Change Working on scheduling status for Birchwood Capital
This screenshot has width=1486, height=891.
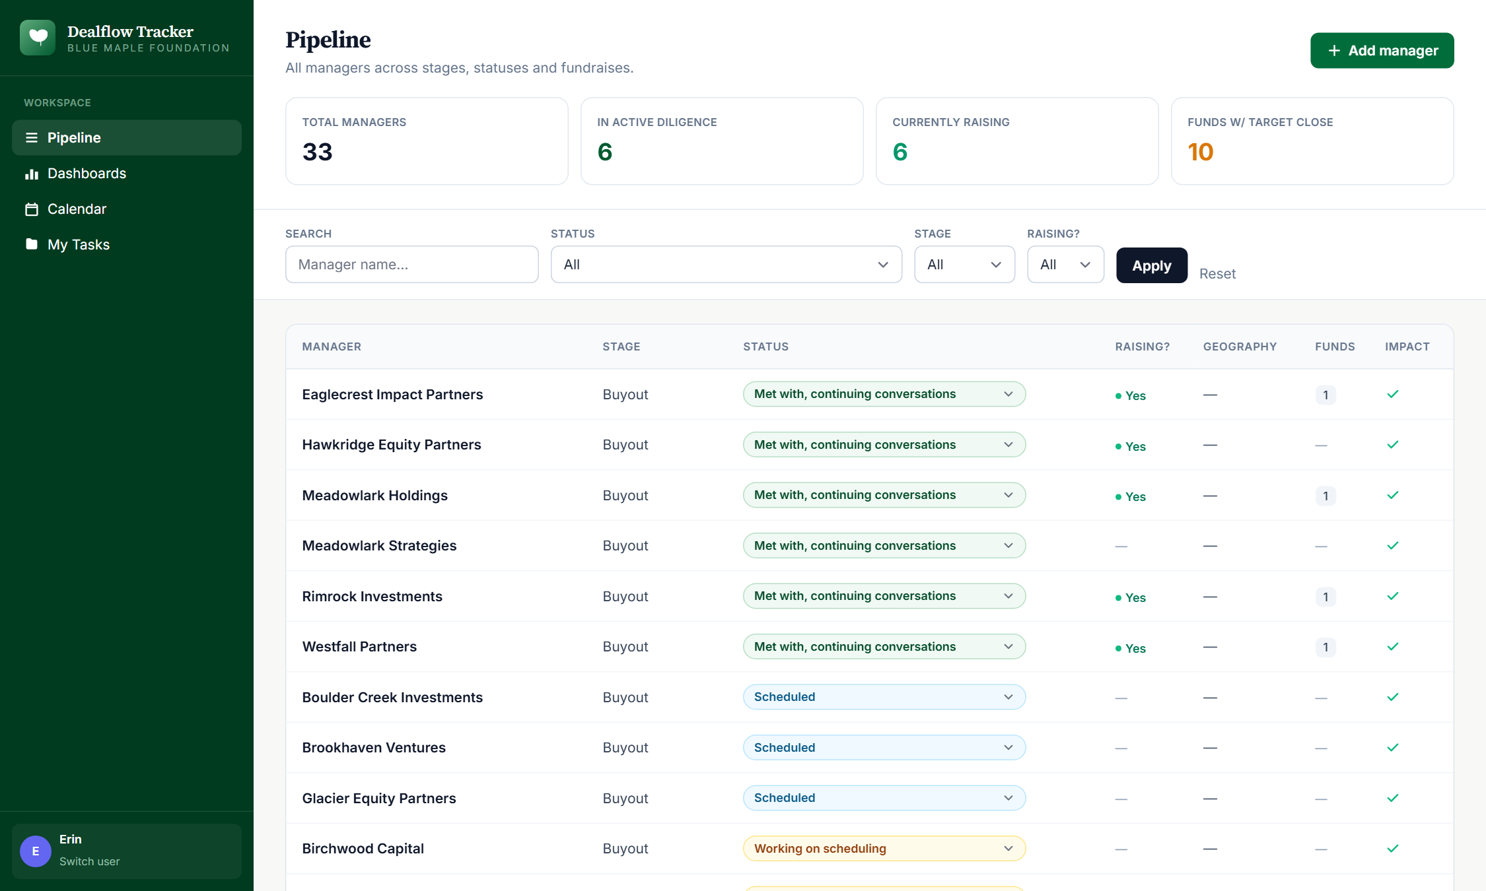[884, 849]
